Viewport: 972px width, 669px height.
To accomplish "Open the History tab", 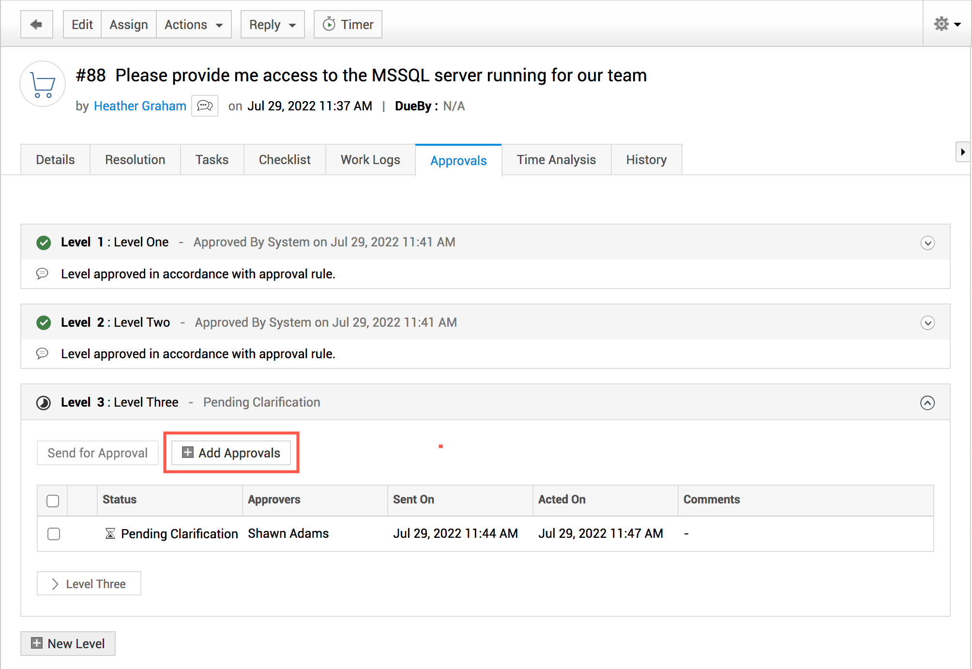I will (x=646, y=160).
